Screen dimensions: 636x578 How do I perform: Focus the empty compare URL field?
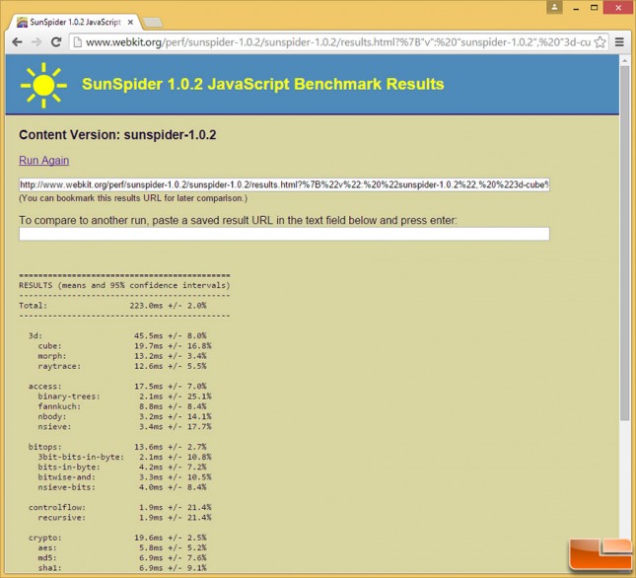click(284, 234)
